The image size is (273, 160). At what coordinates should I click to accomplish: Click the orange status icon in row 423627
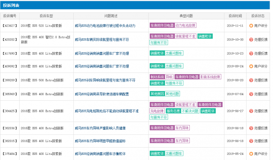click(251, 26)
